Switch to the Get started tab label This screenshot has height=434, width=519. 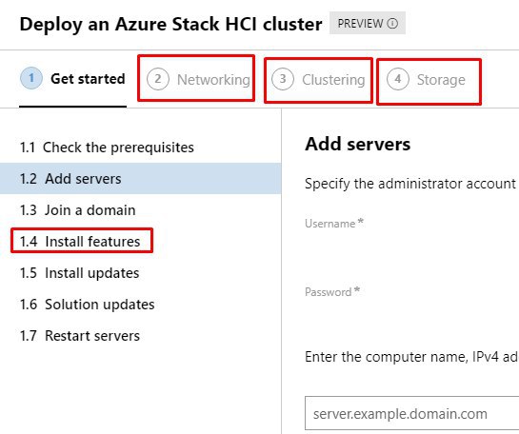click(88, 79)
